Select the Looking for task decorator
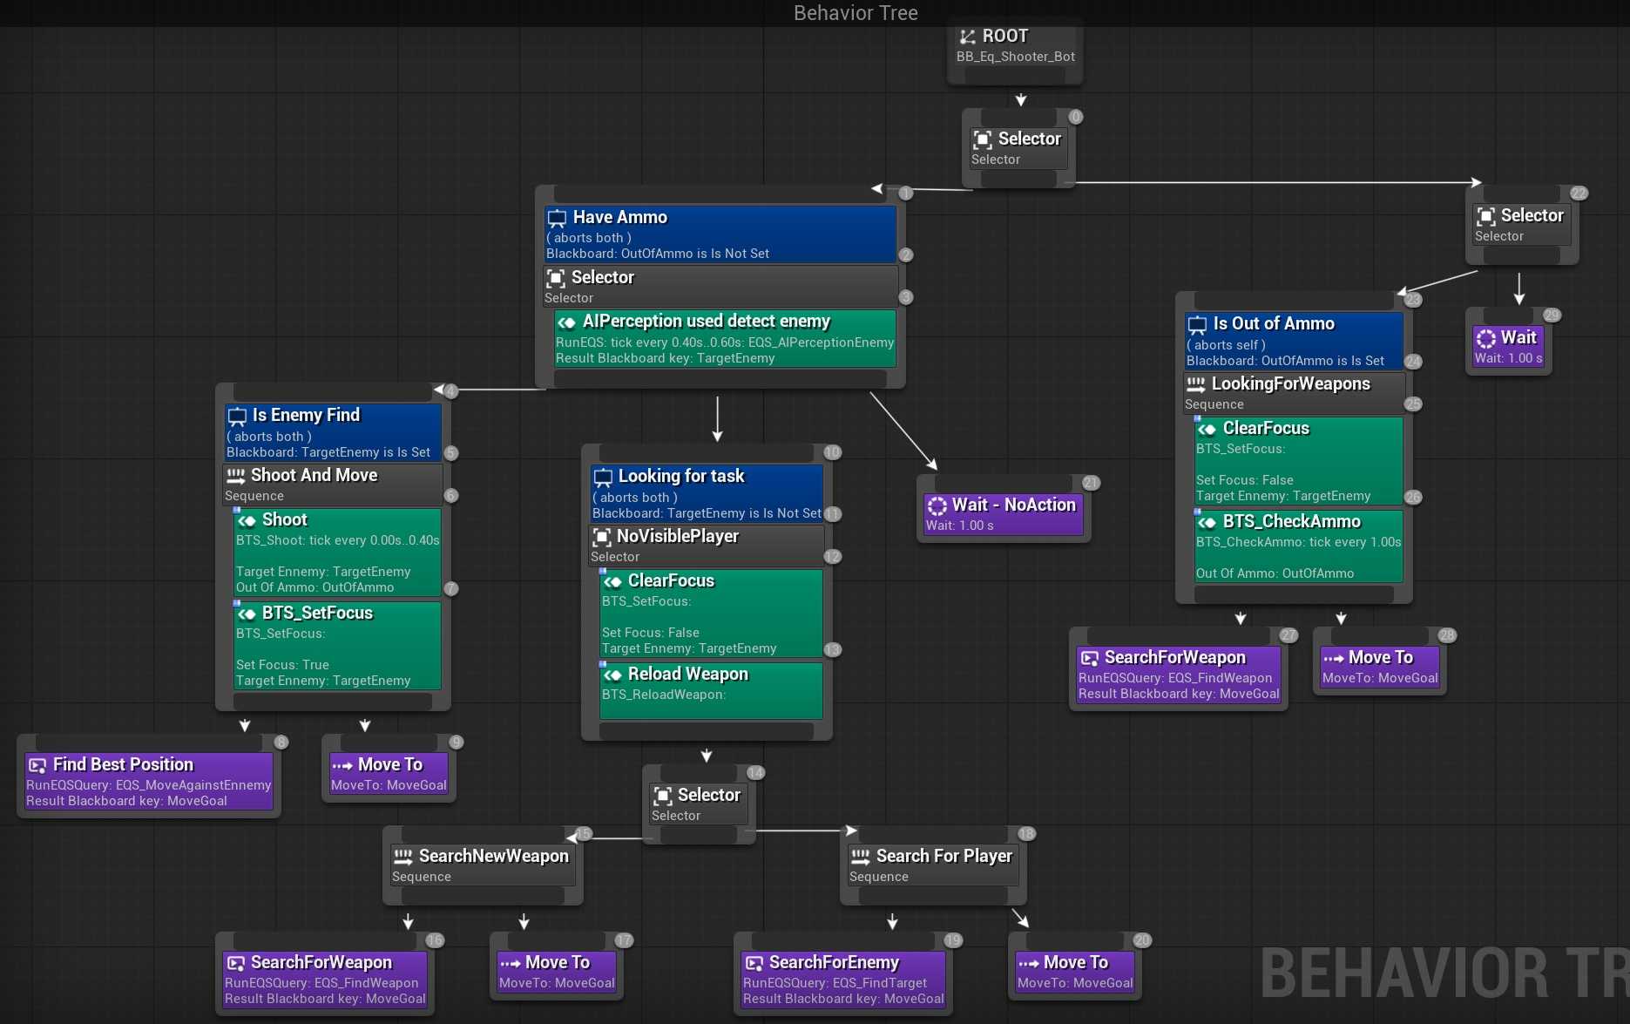The height and width of the screenshot is (1024, 1630). (707, 493)
